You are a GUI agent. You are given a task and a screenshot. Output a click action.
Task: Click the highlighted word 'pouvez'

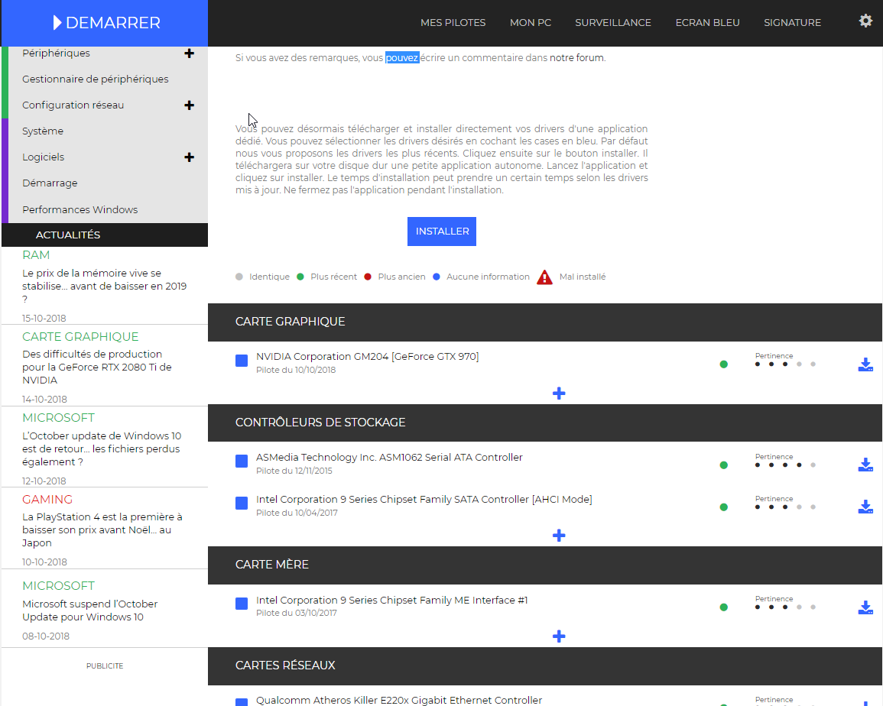[x=402, y=58]
